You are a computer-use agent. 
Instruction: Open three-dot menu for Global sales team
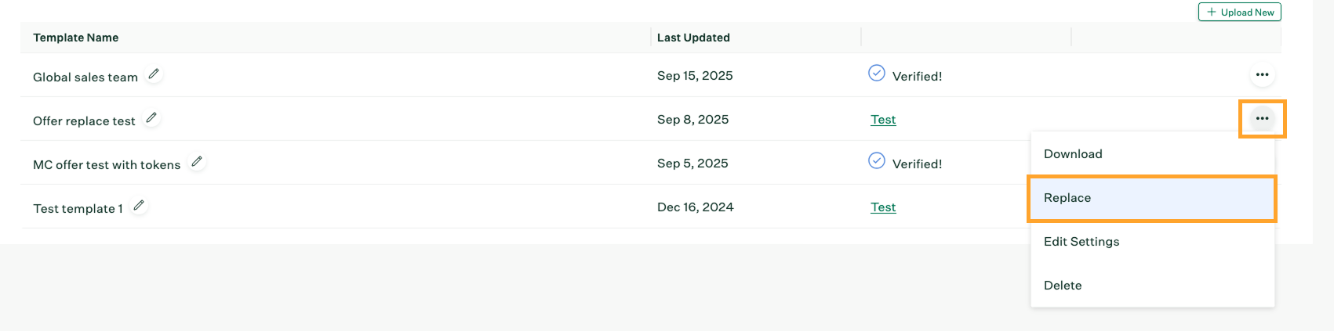pos(1262,75)
